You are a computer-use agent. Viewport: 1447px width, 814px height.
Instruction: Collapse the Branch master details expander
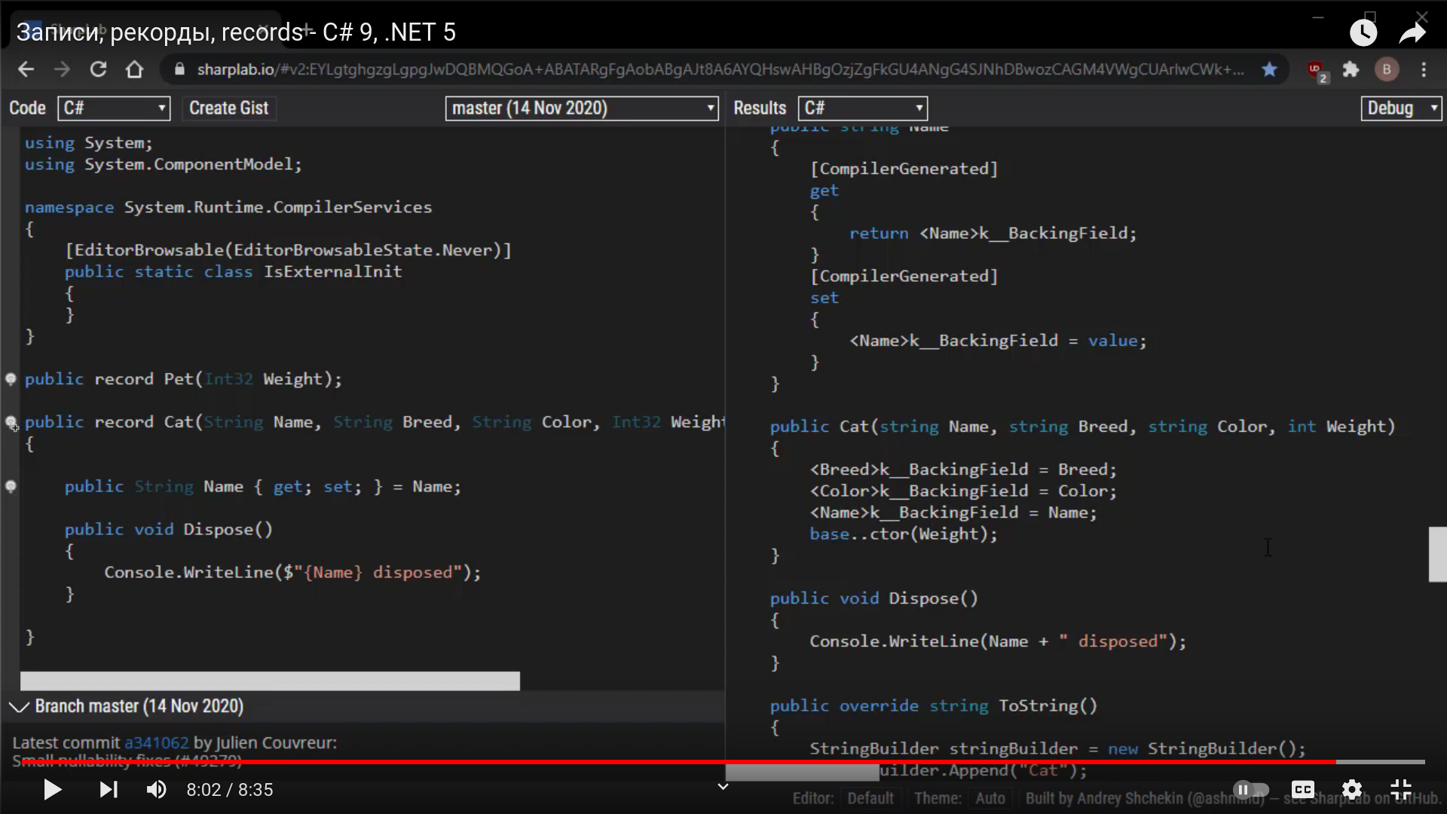pos(19,706)
